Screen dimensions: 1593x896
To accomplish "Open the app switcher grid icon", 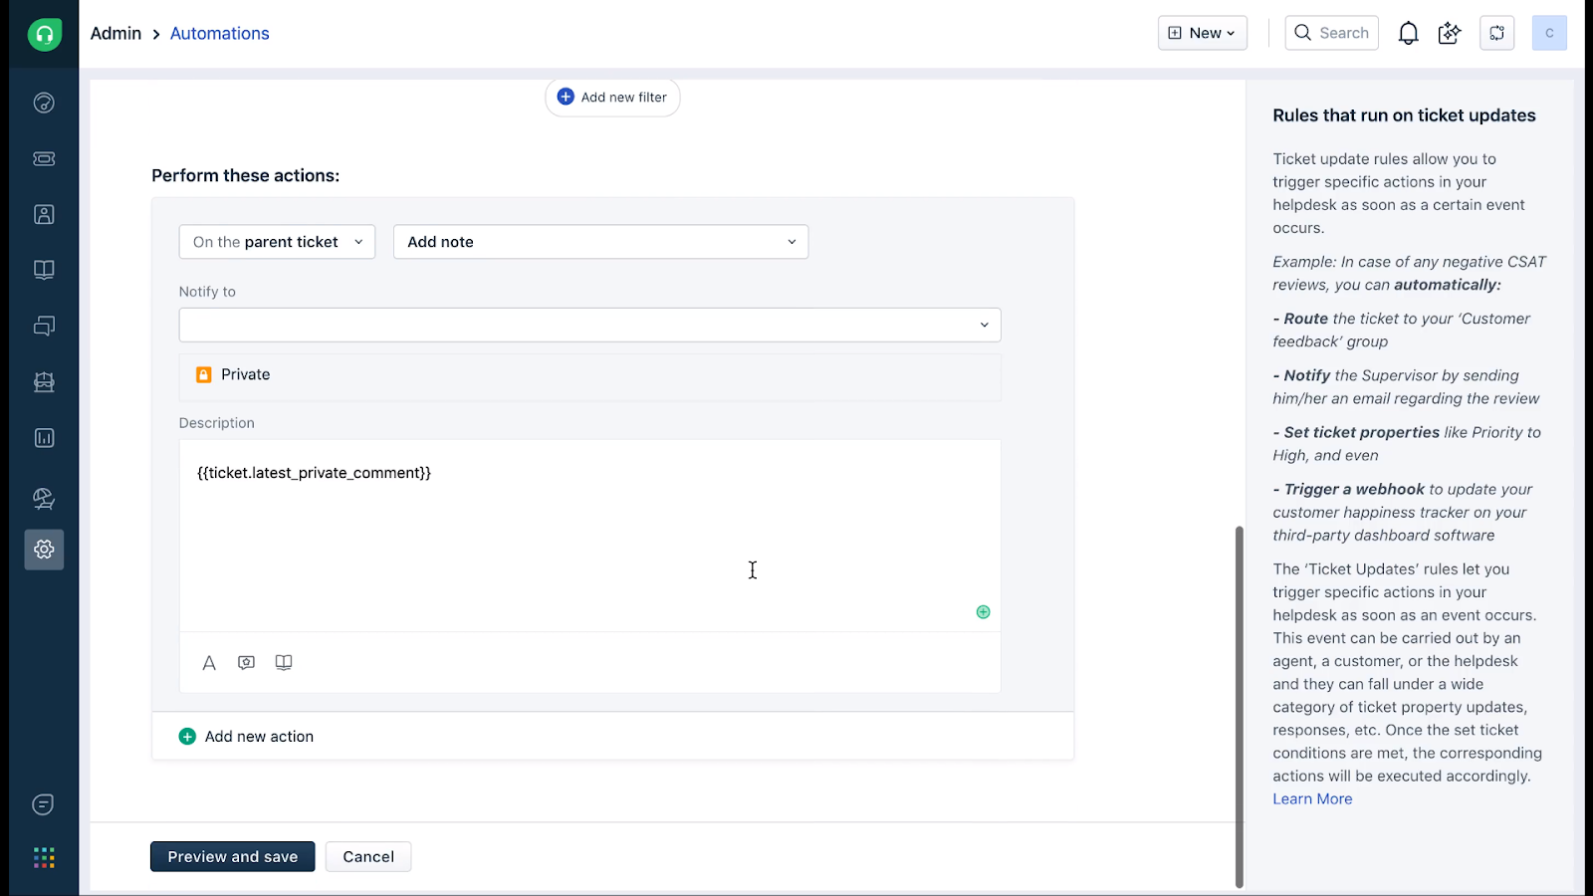I will 44,858.
